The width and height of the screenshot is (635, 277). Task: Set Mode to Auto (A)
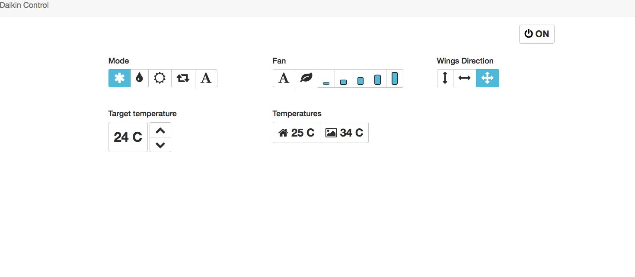click(x=206, y=78)
